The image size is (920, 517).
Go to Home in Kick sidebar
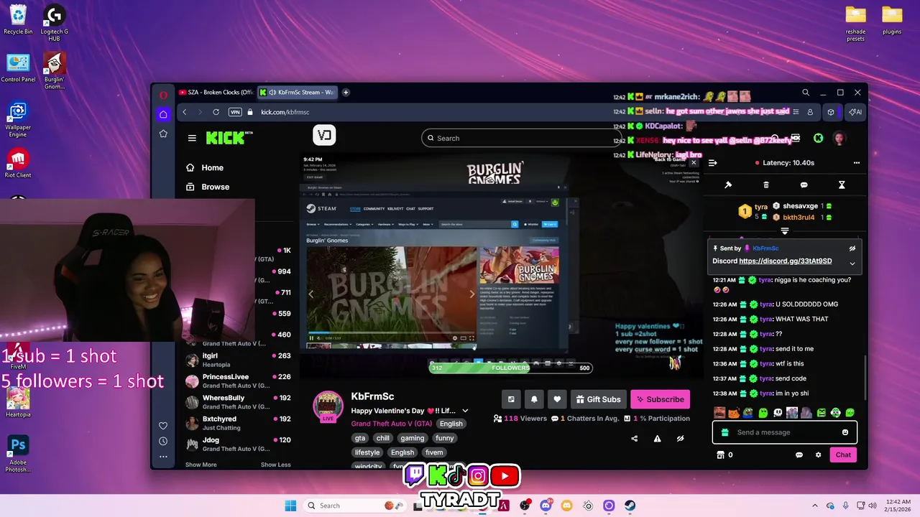pyautogui.click(x=205, y=167)
